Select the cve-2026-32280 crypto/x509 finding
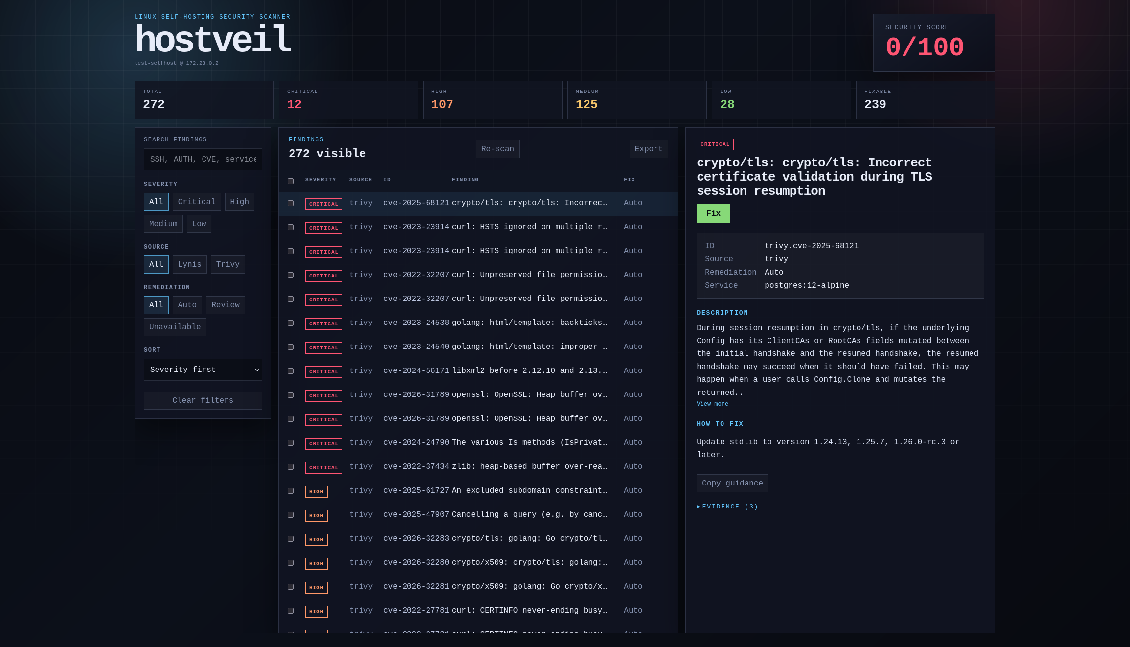The width and height of the screenshot is (1130, 647). click(478, 563)
